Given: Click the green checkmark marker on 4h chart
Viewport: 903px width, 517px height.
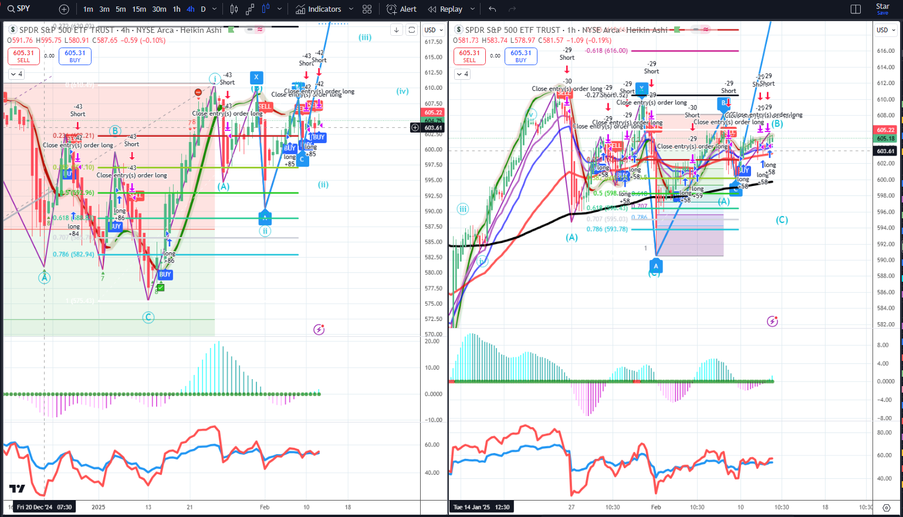Looking at the screenshot, I should pos(161,288).
